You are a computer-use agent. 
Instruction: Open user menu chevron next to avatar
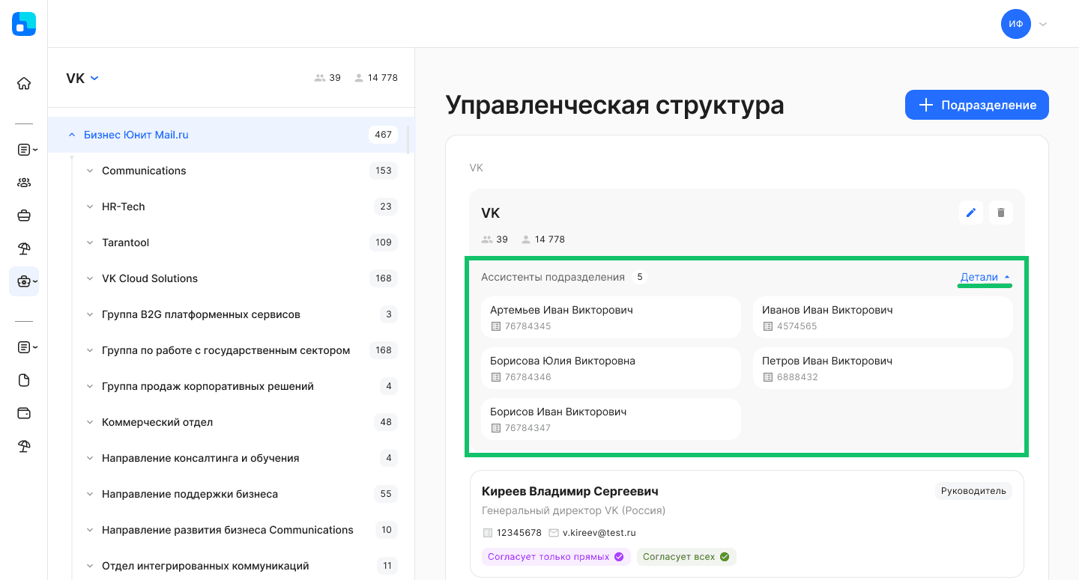point(1043,24)
